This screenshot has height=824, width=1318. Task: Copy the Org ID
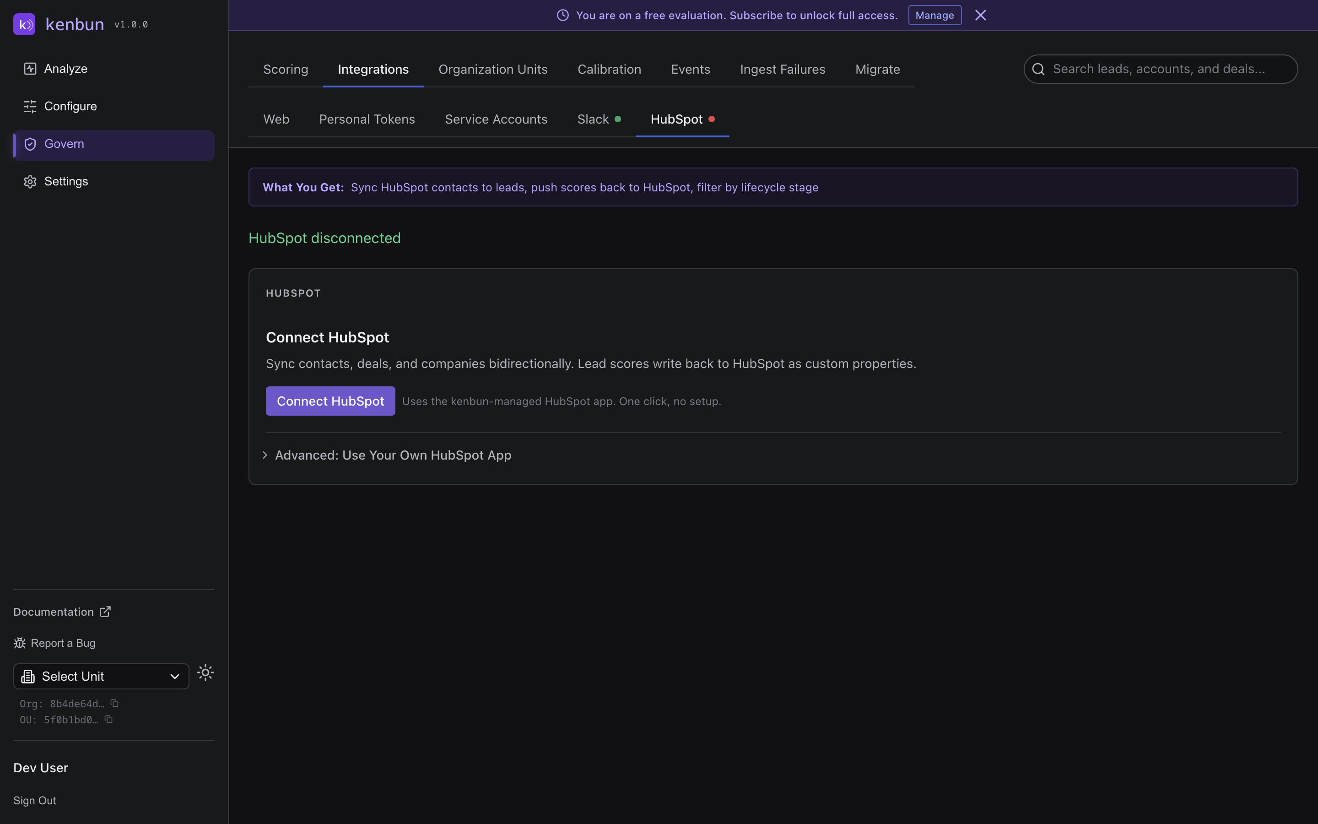(114, 704)
